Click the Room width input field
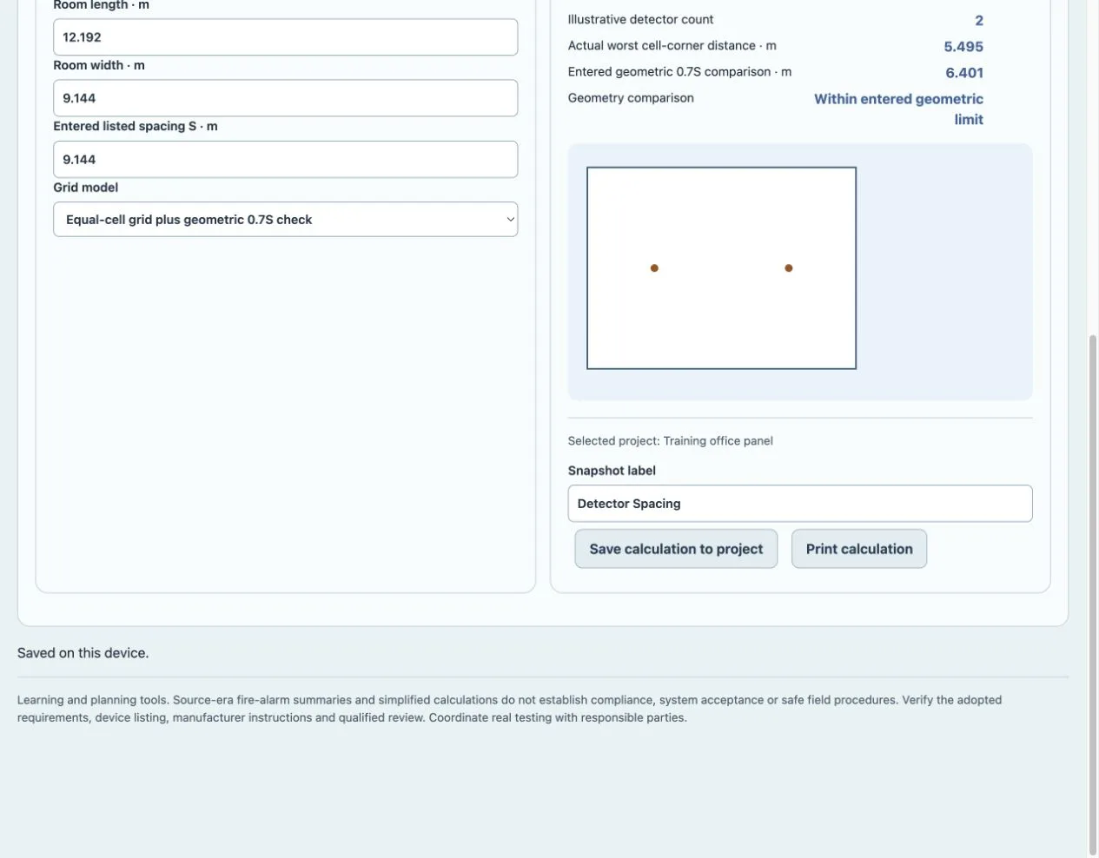This screenshot has width=1099, height=858. [285, 98]
